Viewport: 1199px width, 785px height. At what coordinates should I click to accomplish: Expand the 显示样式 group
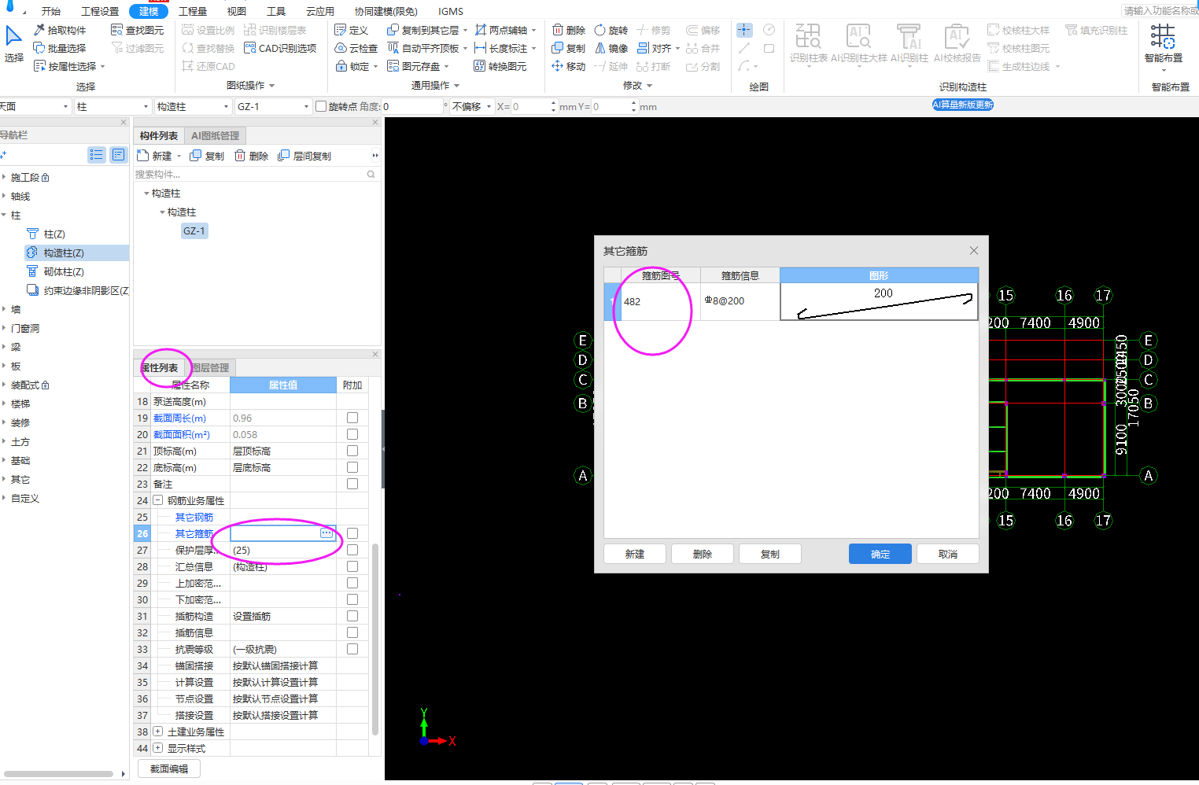click(157, 748)
